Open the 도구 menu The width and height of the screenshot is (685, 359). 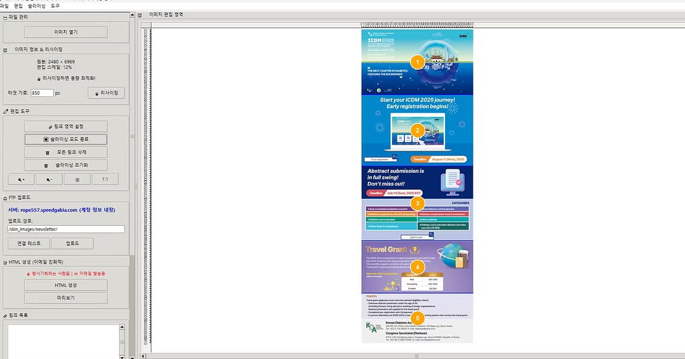point(55,6)
